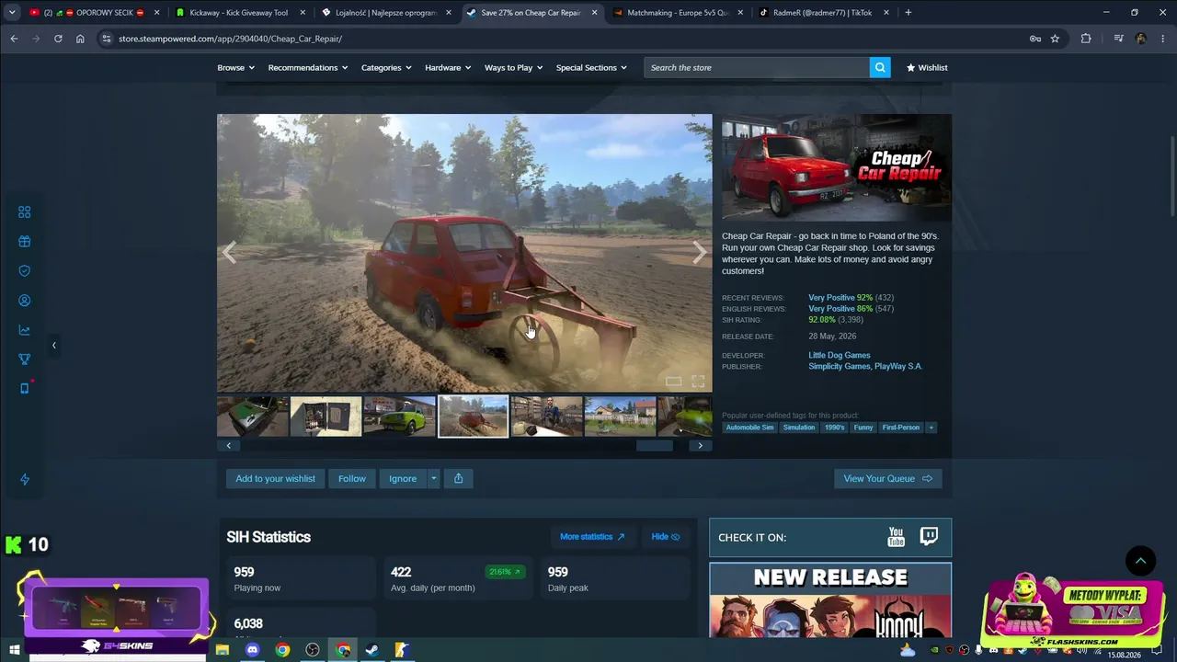
Task: Open Discord from the taskbar
Action: click(253, 650)
